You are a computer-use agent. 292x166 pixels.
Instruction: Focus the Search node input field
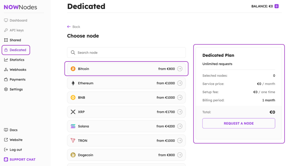[128, 53]
